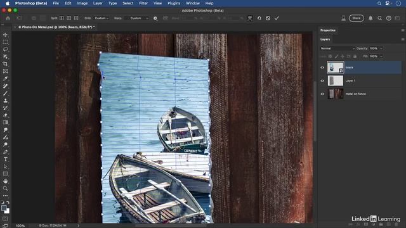Select the Gradient tool
406x228 pixels.
click(5, 122)
